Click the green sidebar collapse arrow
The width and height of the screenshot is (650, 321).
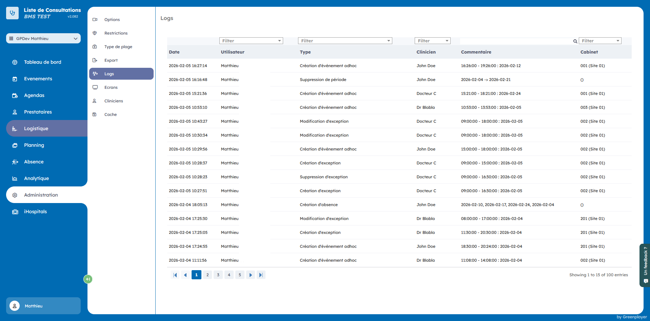(x=88, y=279)
